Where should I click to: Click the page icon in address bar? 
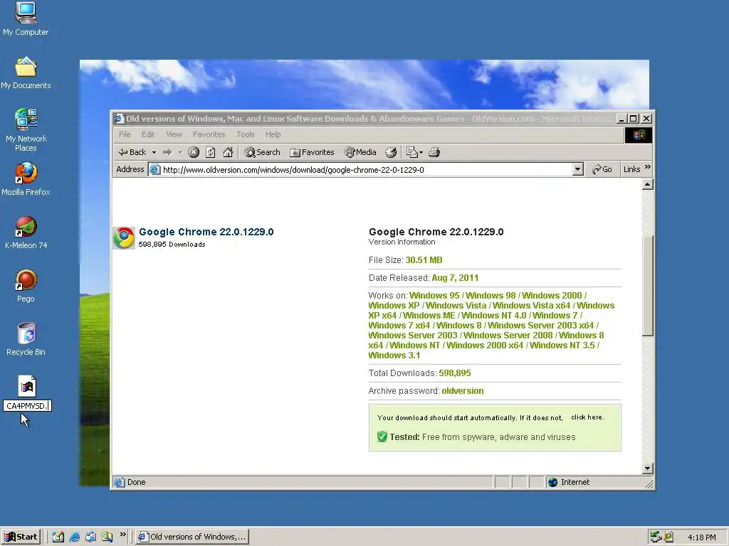[x=154, y=169]
